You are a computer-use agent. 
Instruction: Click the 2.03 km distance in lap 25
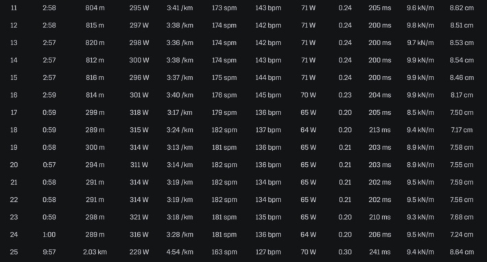coord(95,252)
